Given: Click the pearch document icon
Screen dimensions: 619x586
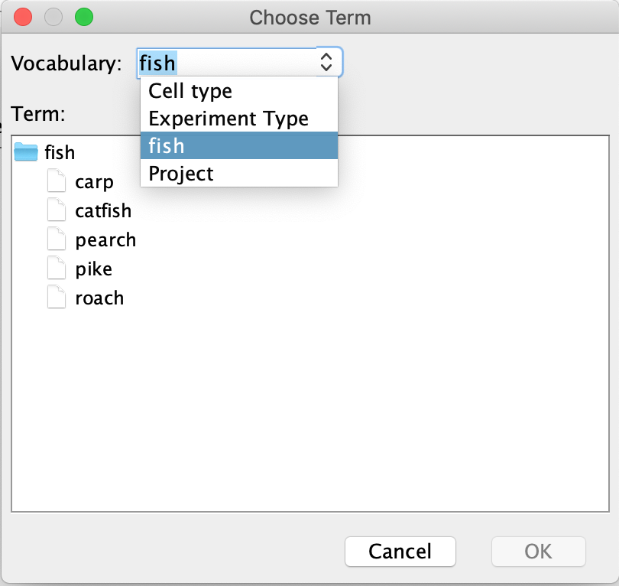Looking at the screenshot, I should pyautogui.click(x=57, y=239).
